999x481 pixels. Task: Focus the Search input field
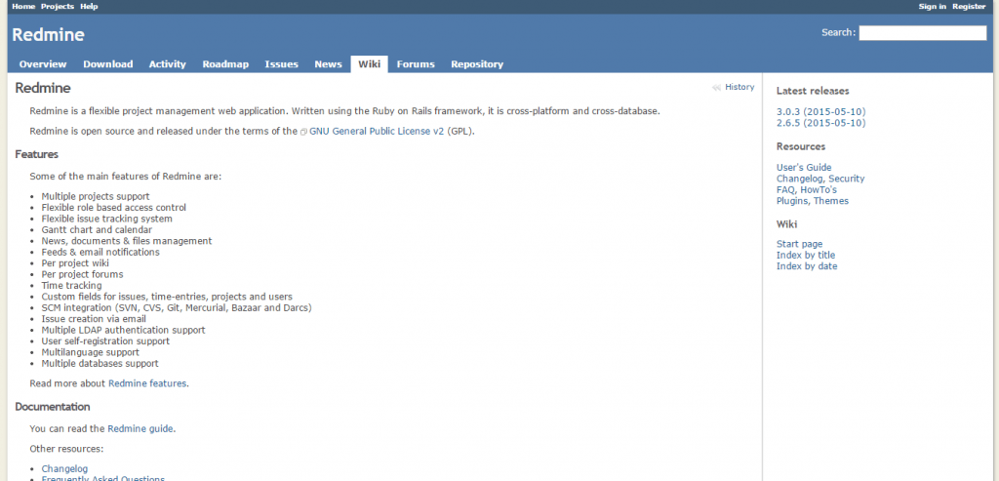[923, 33]
